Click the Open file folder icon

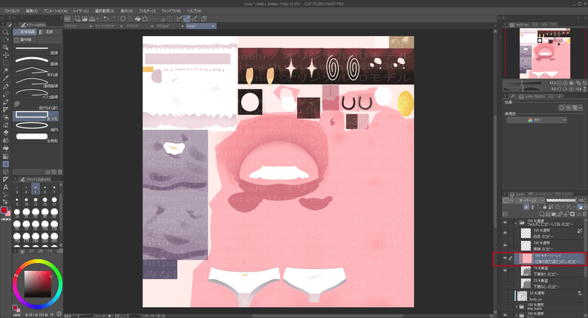[85, 18]
